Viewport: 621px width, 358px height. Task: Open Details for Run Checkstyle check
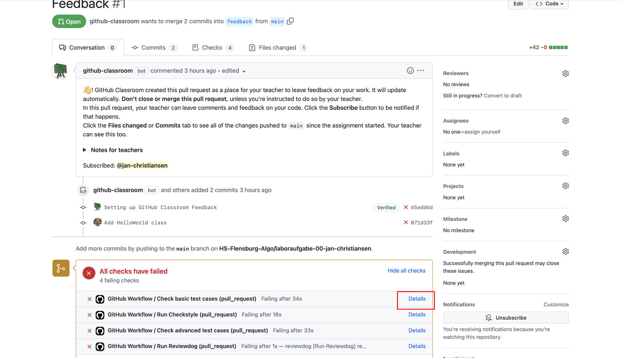click(x=417, y=315)
